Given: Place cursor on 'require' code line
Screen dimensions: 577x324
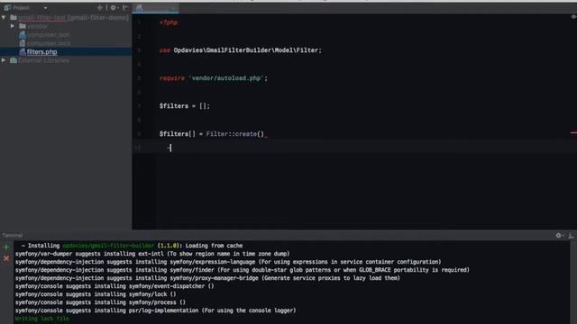Looking at the screenshot, I should coord(214,78).
